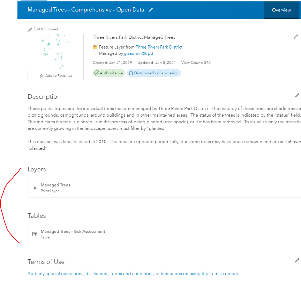Click the Distributed collaboration badge
This screenshot has width=301, height=281.
[154, 73]
